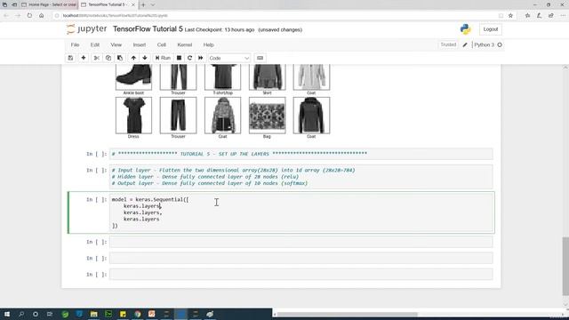569x320 pixels.
Task: Click the Input layer comments cell
Action: coord(301,177)
